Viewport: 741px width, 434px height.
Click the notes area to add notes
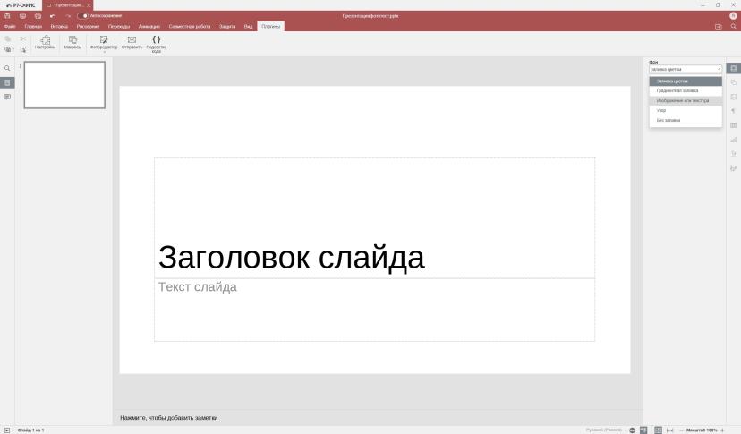(x=169, y=418)
